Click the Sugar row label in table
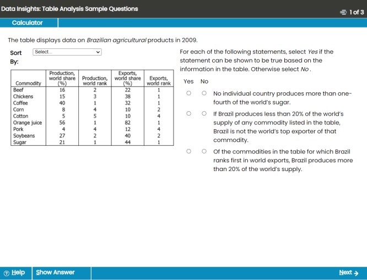This screenshot has width=367, height=280. point(19,142)
